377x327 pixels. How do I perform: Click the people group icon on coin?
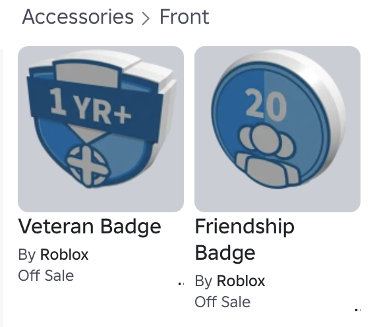[x=268, y=155]
